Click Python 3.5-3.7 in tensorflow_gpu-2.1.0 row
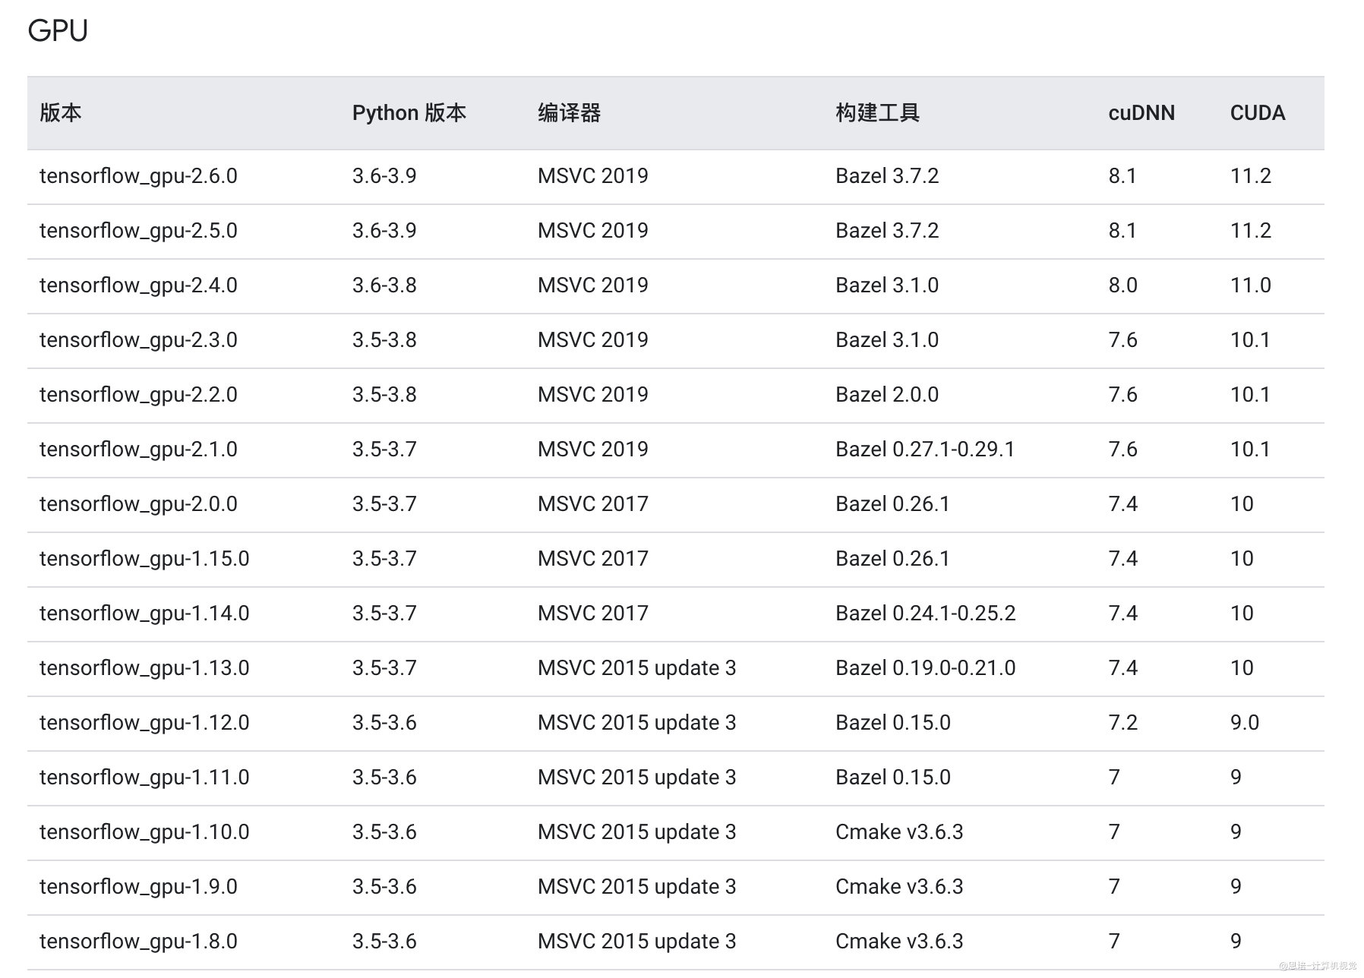Viewport: 1364px width, 978px height. click(x=384, y=450)
